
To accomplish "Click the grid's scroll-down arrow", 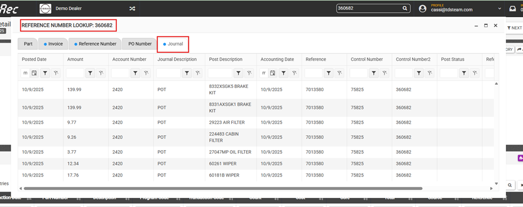I will pos(496,183).
